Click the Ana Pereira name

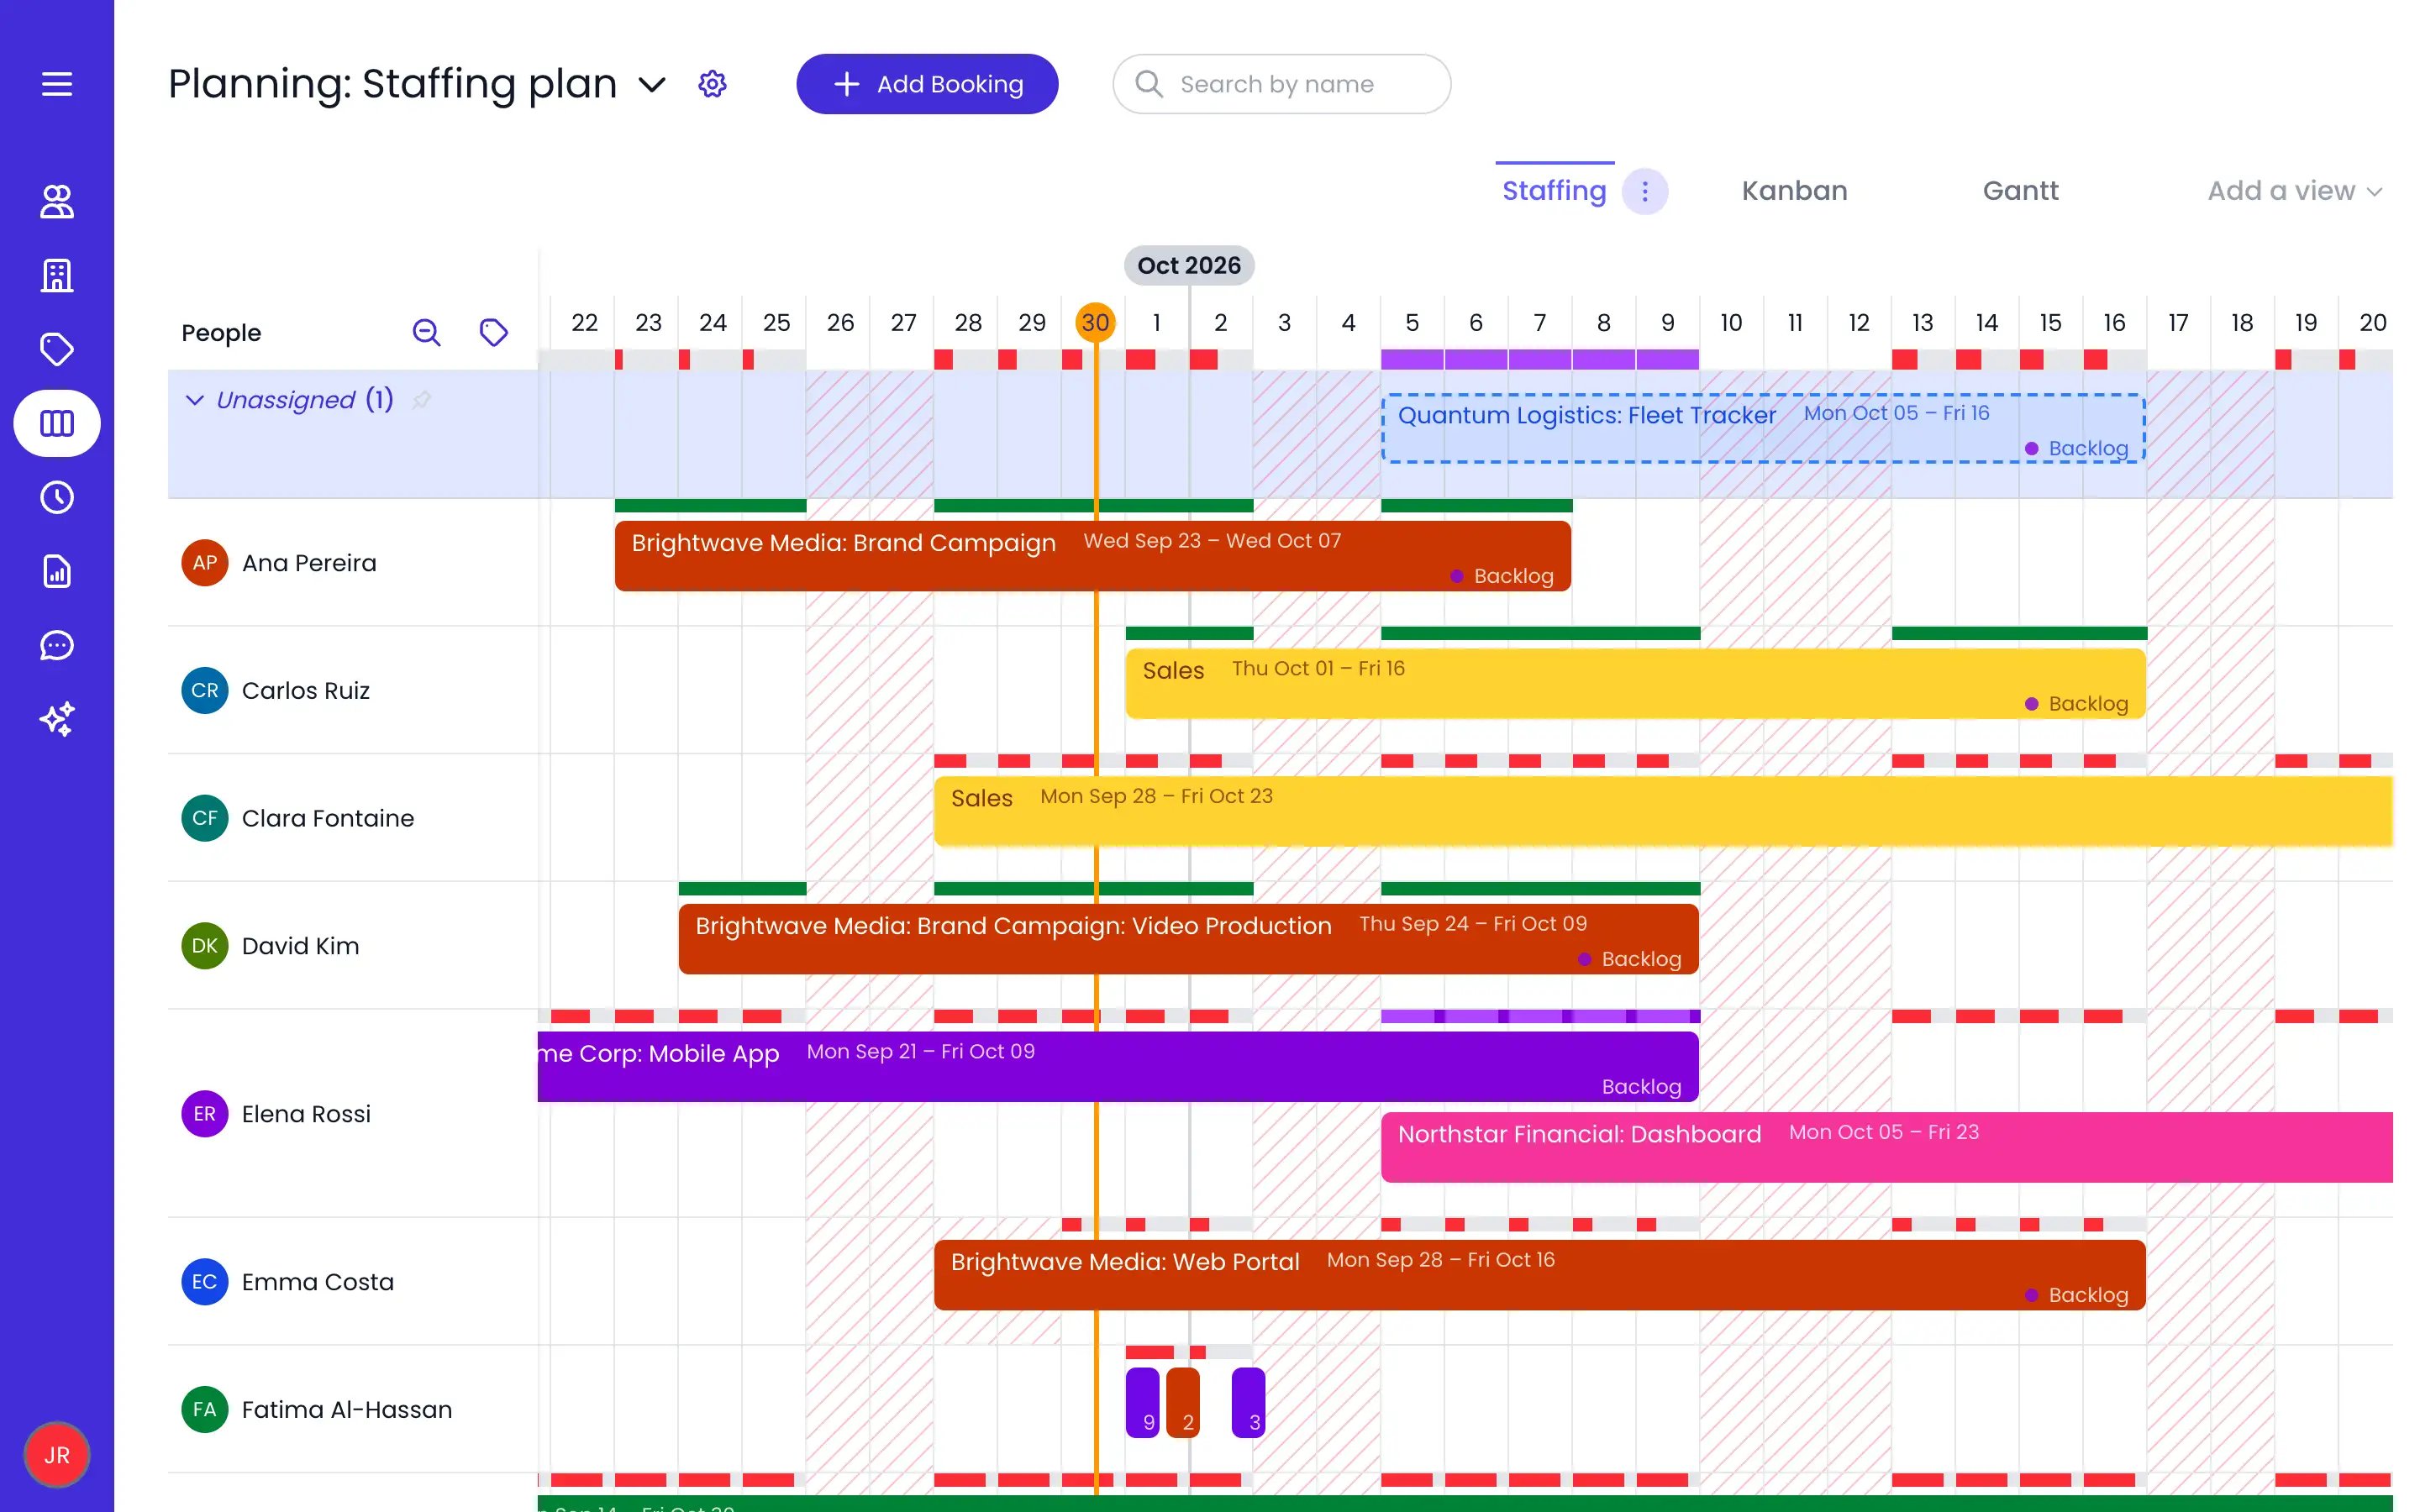[309, 563]
